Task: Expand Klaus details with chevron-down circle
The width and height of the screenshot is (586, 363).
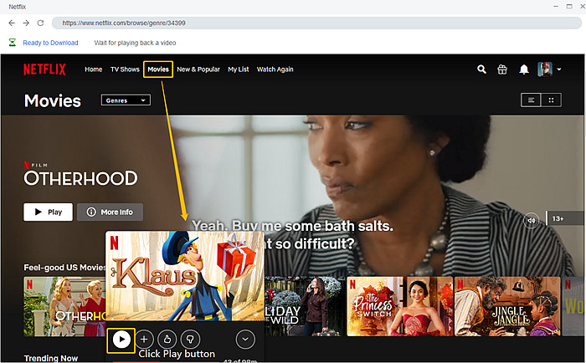Action: pos(245,340)
